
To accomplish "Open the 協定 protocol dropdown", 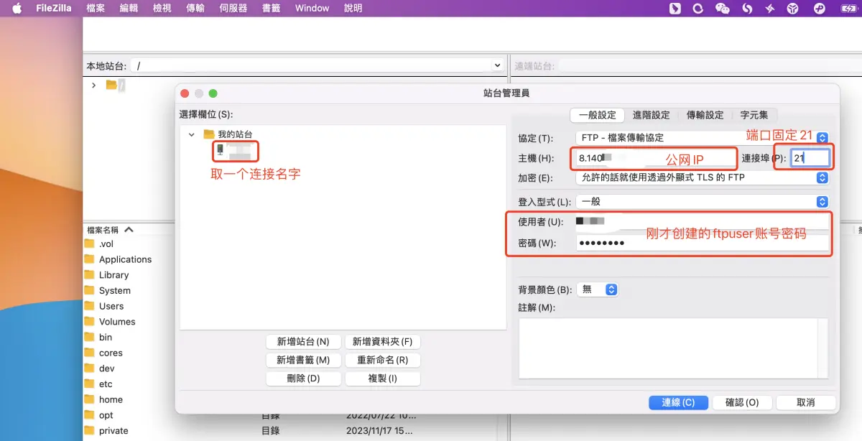I will (703, 137).
